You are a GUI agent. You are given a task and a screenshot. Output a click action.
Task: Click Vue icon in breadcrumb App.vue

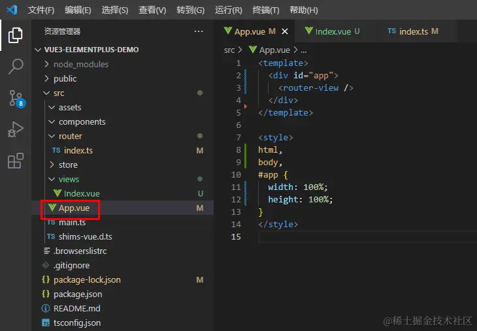pos(253,49)
